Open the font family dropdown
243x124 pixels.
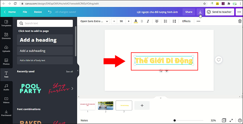(94, 21)
